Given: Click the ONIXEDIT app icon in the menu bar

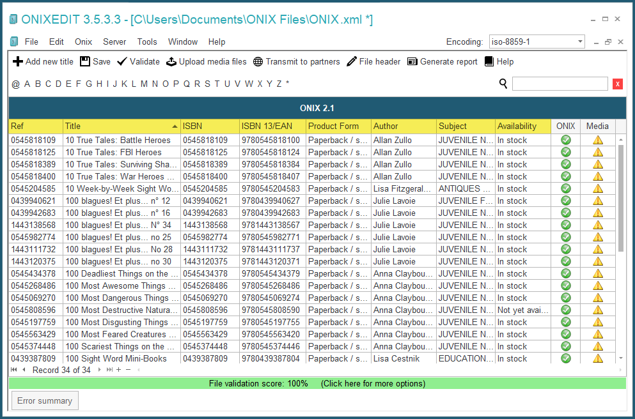Looking at the screenshot, I should (14, 42).
